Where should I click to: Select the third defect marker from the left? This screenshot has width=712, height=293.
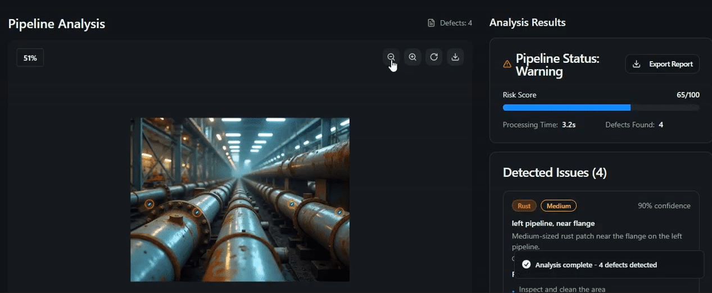point(292,204)
